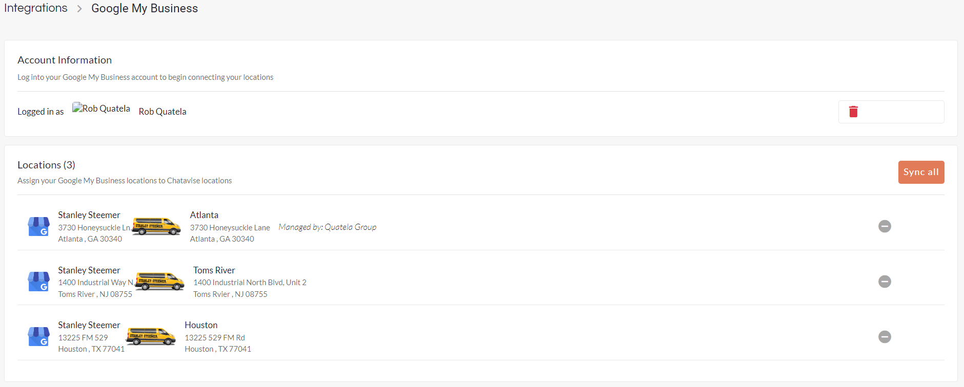Click the yellow van image in Atlanta row
Image resolution: width=964 pixels, height=387 pixels.
[x=156, y=226]
